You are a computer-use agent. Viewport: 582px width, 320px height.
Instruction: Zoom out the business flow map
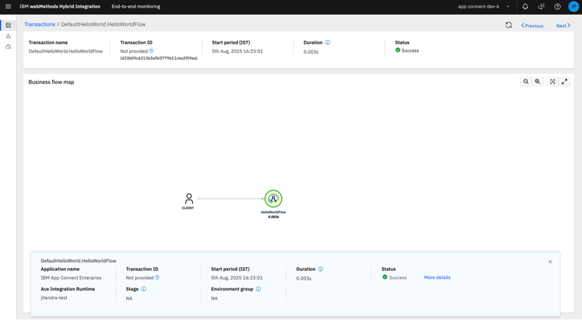tap(526, 82)
